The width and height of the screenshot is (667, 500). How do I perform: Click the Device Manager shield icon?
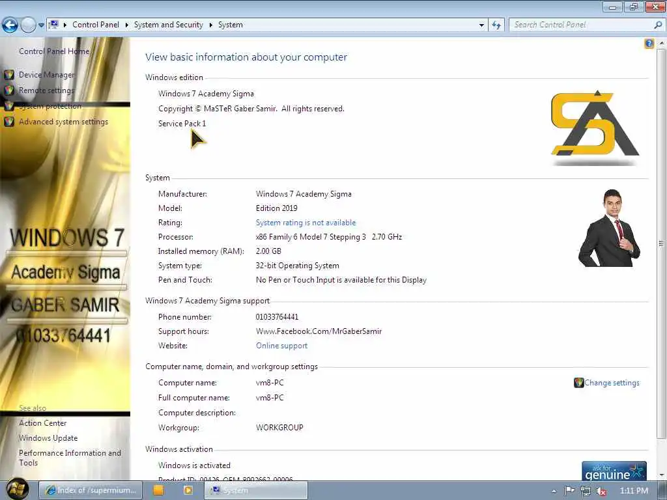pyautogui.click(x=9, y=76)
